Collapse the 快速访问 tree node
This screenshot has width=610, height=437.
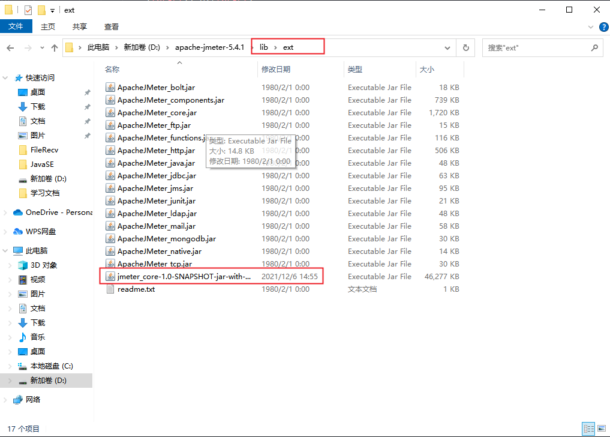coord(5,78)
